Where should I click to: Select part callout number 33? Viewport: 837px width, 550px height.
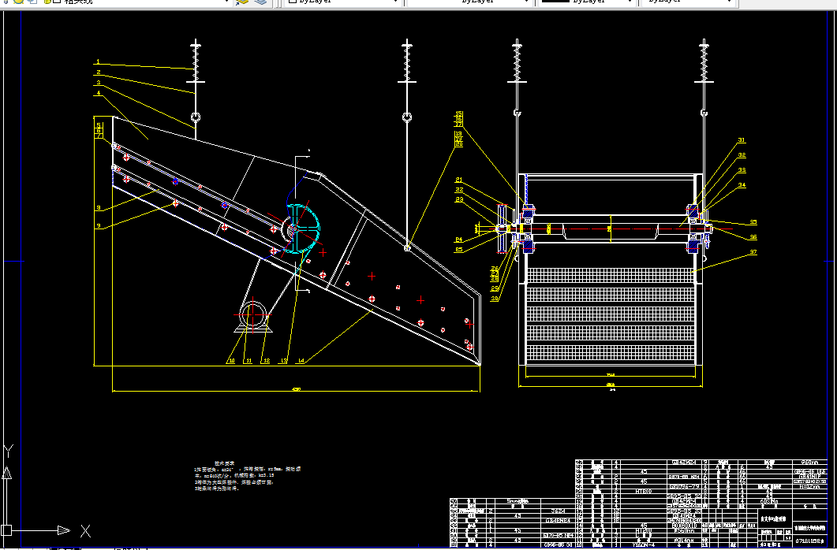pyautogui.click(x=742, y=170)
